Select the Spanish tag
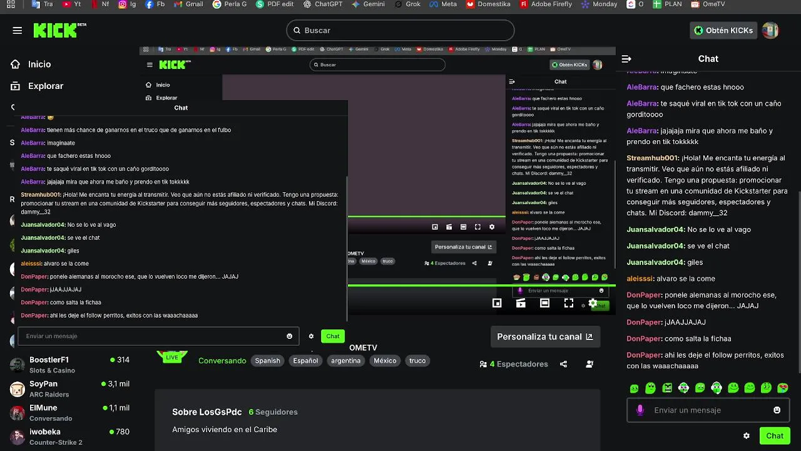Viewport: 801px width, 451px height. tap(267, 361)
